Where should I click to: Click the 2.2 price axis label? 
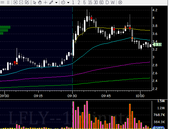point(155,89)
